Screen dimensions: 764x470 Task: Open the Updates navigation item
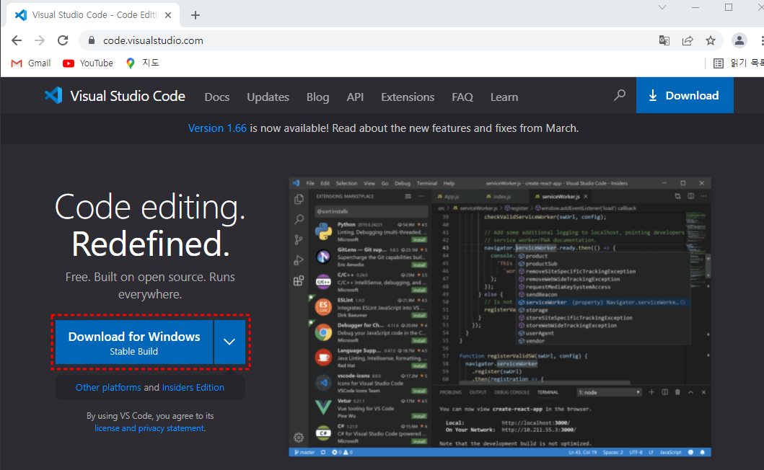click(268, 97)
